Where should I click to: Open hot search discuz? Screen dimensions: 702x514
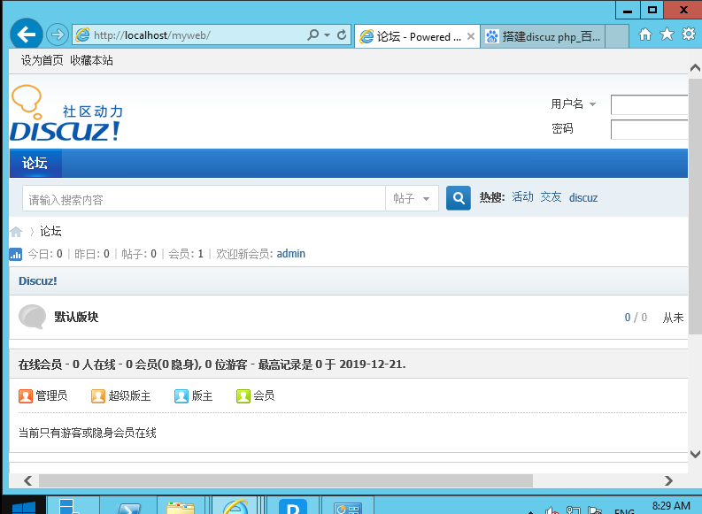583,198
